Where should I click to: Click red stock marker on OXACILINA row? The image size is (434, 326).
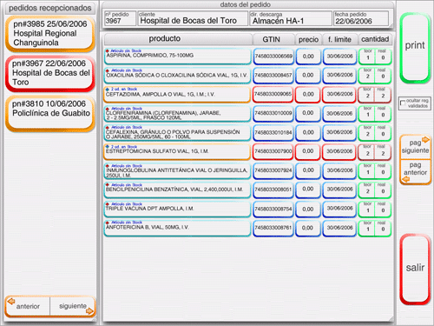[x=108, y=70]
